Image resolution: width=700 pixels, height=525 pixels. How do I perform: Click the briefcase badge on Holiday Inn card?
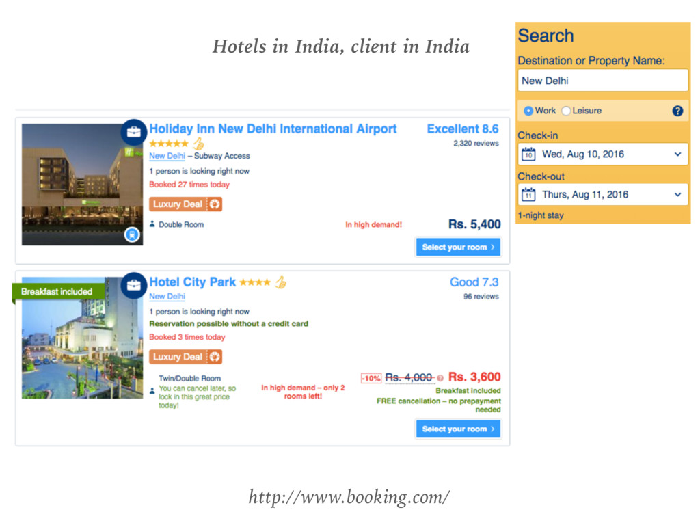tap(133, 132)
